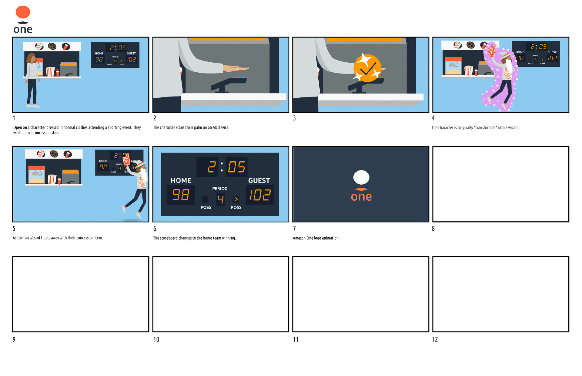Screen dimensions: 582x376
Task: Click the caption 'Amazon One logo animation.'
Action: (316, 238)
